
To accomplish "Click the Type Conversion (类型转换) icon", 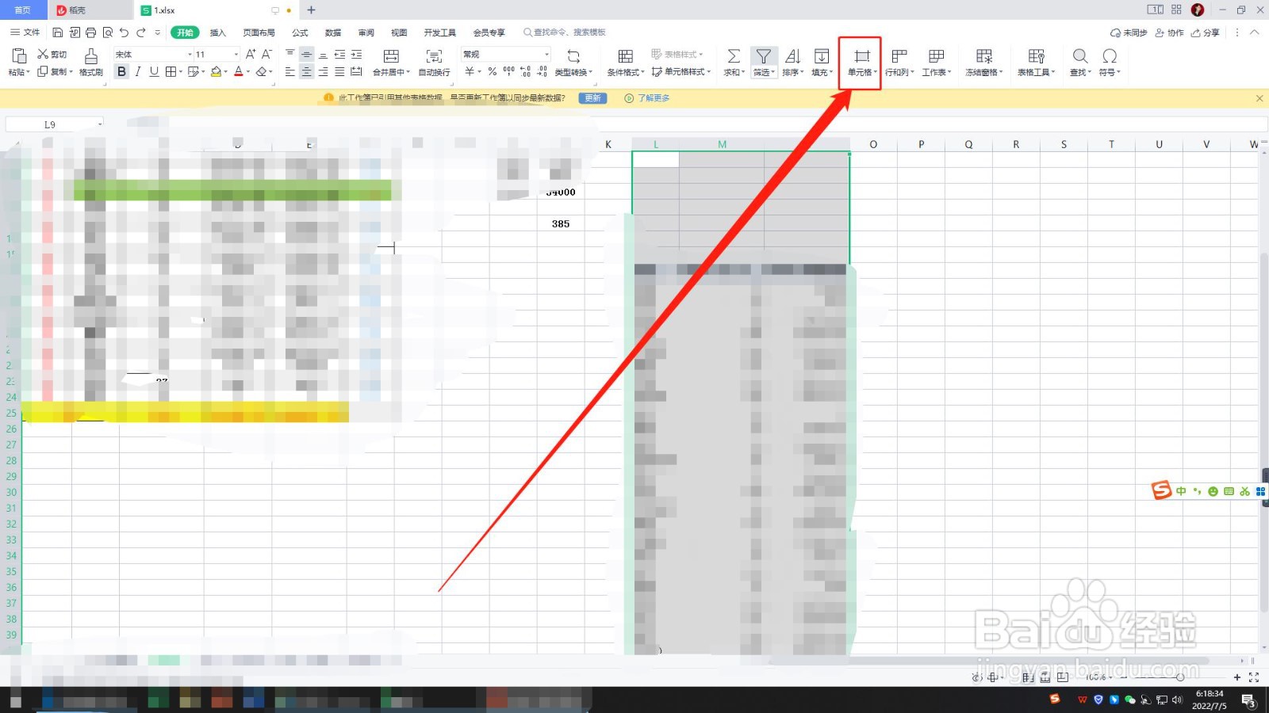I will [x=573, y=55].
